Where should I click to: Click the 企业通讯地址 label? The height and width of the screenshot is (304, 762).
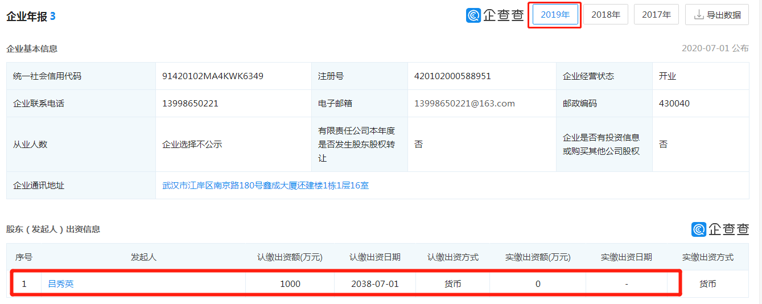(39, 185)
